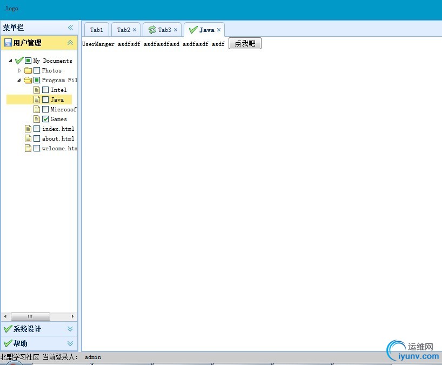Click the file icon next to Intel
442x365 pixels.
(x=37, y=90)
